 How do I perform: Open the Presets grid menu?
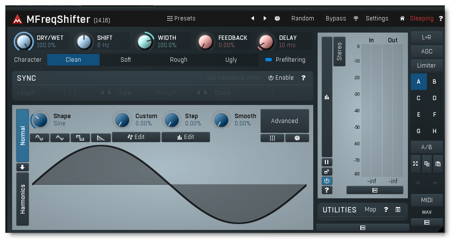[181, 18]
